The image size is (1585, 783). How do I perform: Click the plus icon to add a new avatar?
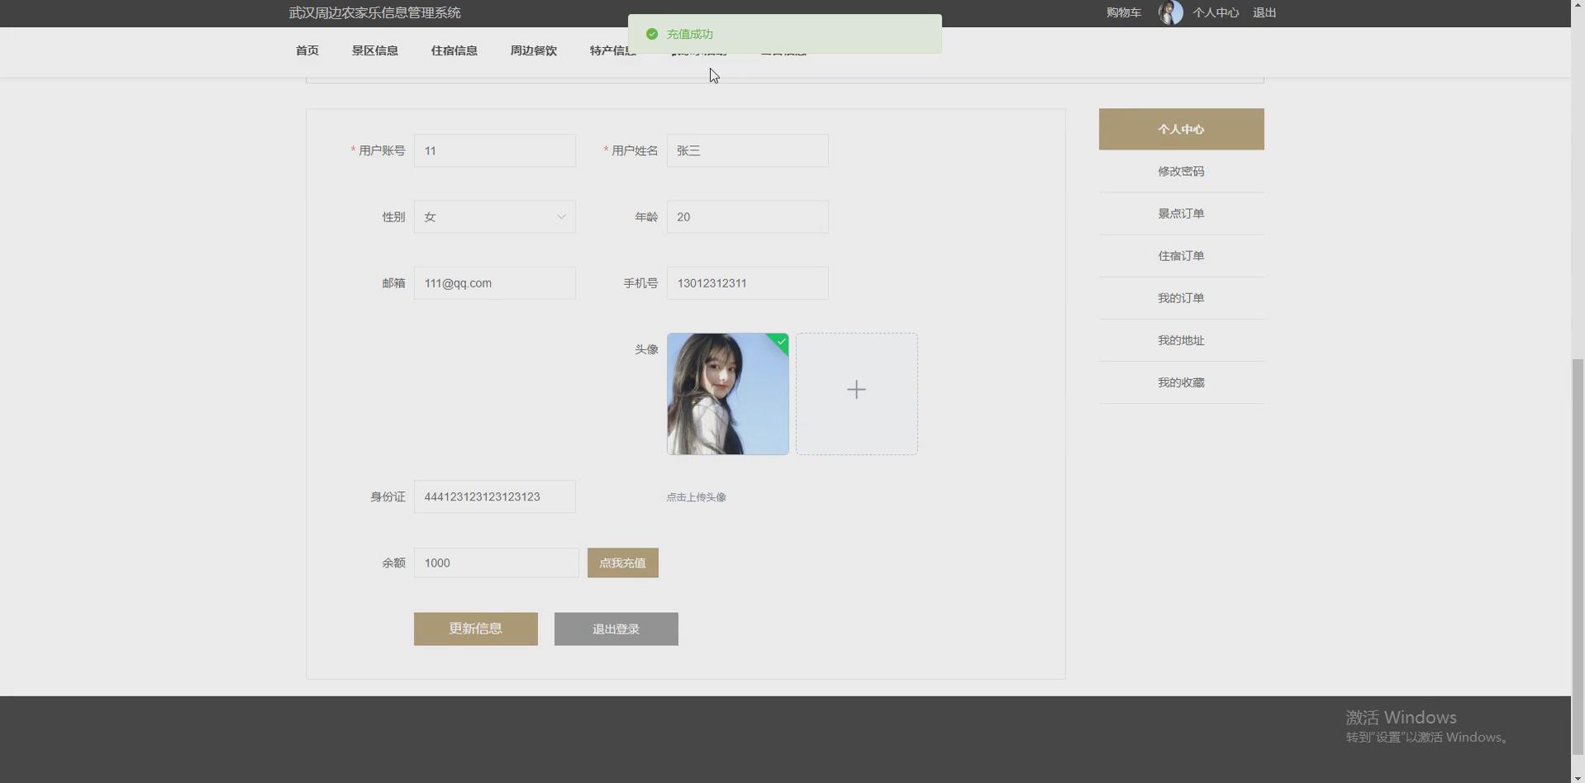point(856,389)
